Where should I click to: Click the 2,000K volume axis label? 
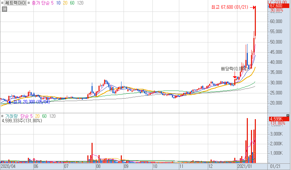pyautogui.click(x=276, y=144)
